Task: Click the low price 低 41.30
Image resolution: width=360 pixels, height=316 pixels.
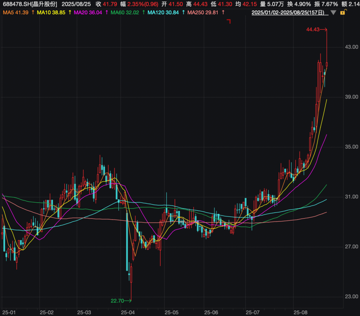Action: (x=221, y=4)
